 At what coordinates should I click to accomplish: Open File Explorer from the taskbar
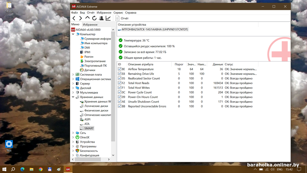coord(31,169)
